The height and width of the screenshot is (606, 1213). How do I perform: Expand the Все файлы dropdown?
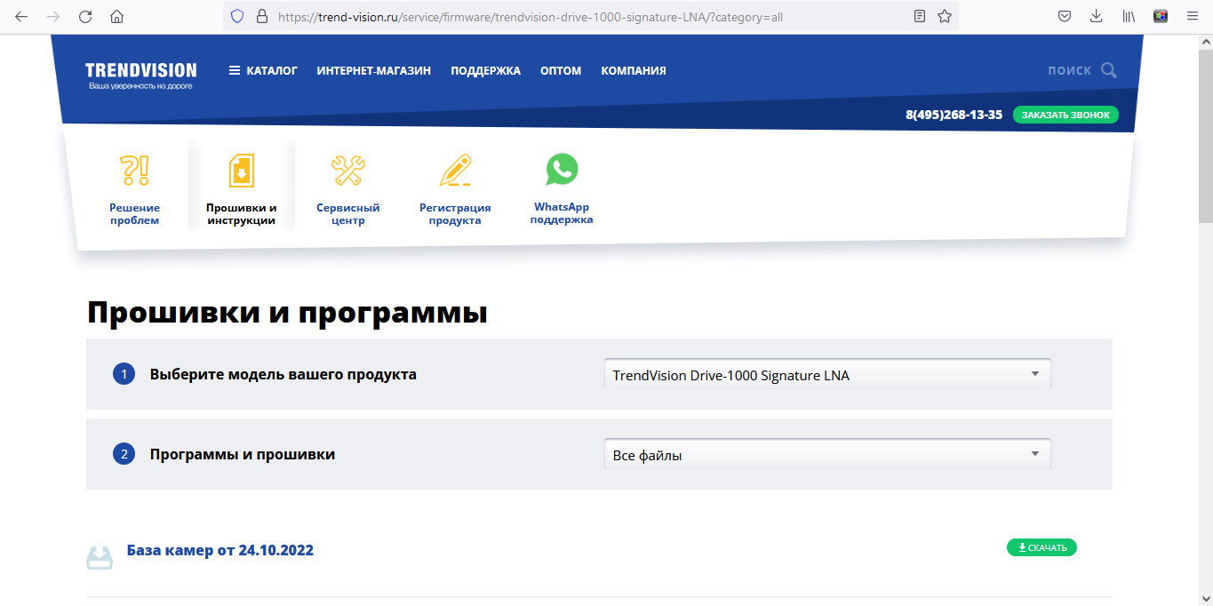(827, 455)
